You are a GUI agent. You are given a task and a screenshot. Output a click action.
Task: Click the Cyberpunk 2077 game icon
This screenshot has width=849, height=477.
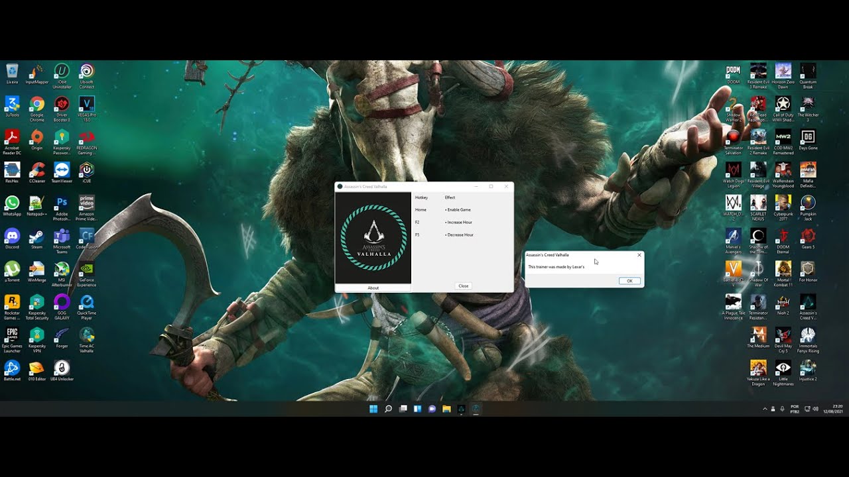(x=783, y=207)
